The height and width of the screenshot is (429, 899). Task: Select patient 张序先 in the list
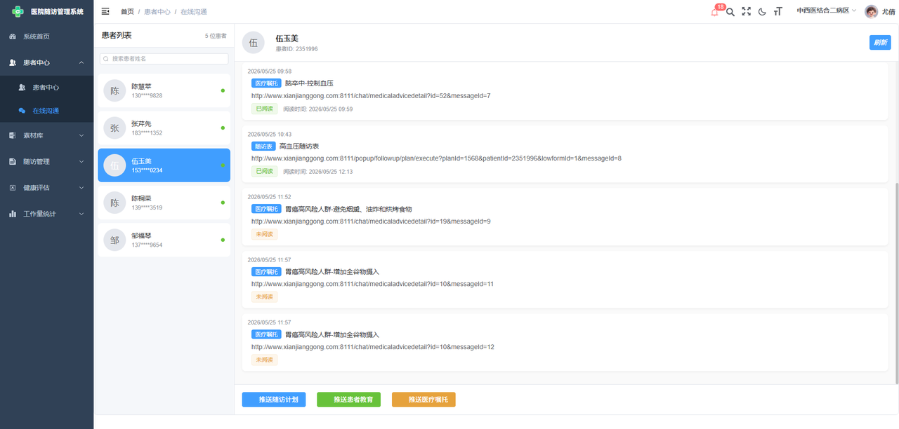pyautogui.click(x=164, y=128)
